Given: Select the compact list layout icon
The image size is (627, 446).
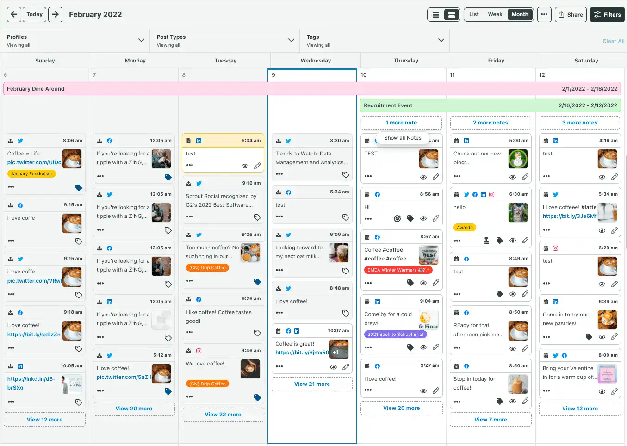Looking at the screenshot, I should click(436, 14).
